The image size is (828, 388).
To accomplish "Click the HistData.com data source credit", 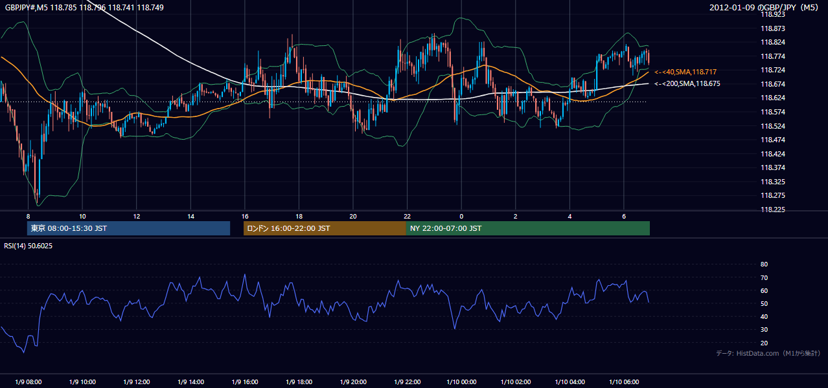I will [x=768, y=353].
